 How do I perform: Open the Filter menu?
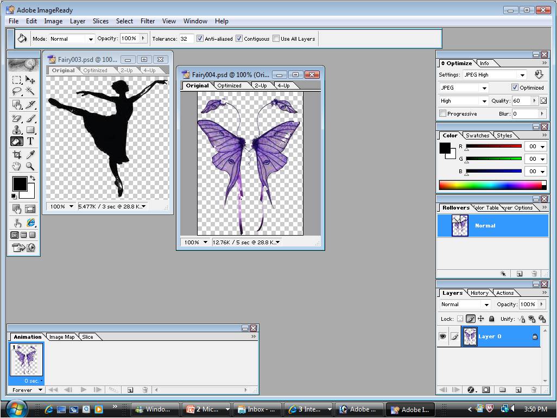[147, 21]
